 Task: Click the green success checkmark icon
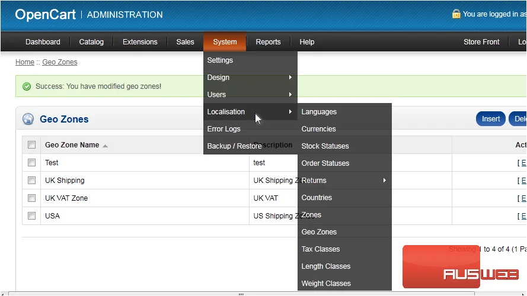(27, 86)
